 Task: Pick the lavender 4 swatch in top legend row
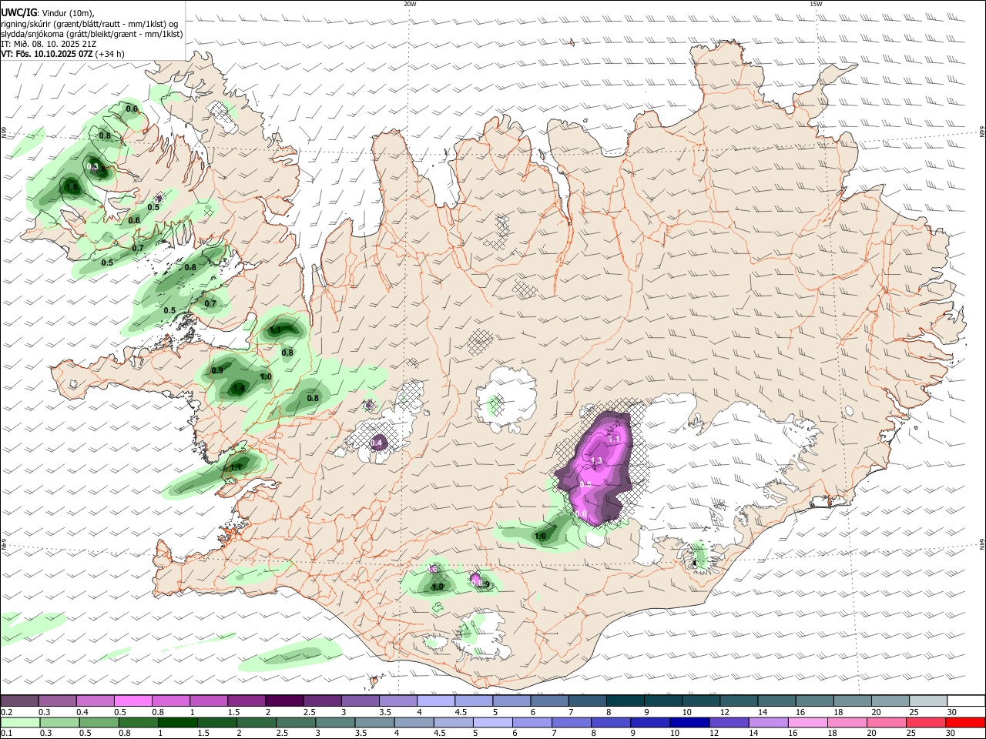436,701
